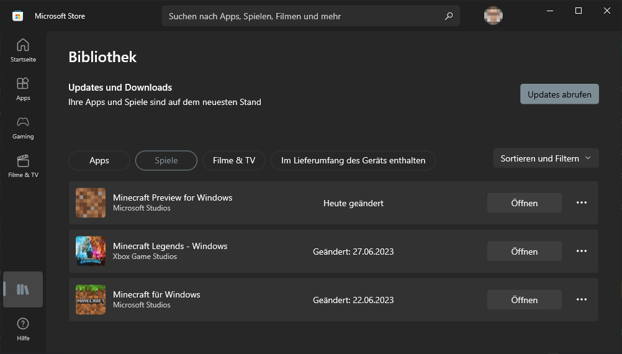Go to Startseite in the sidebar
622x354 pixels.
23,50
